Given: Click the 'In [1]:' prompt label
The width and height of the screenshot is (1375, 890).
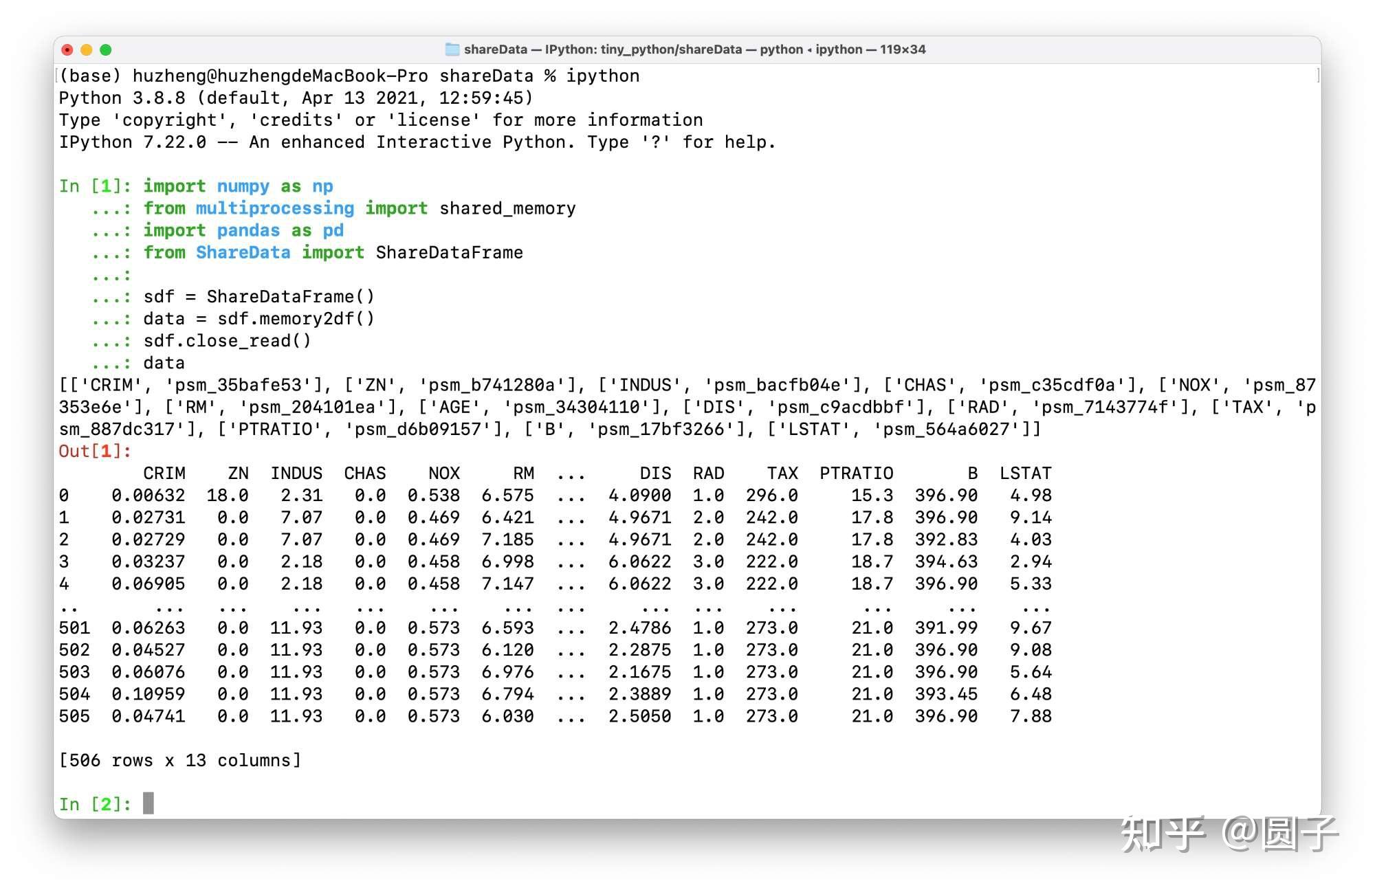Looking at the screenshot, I should 95,186.
